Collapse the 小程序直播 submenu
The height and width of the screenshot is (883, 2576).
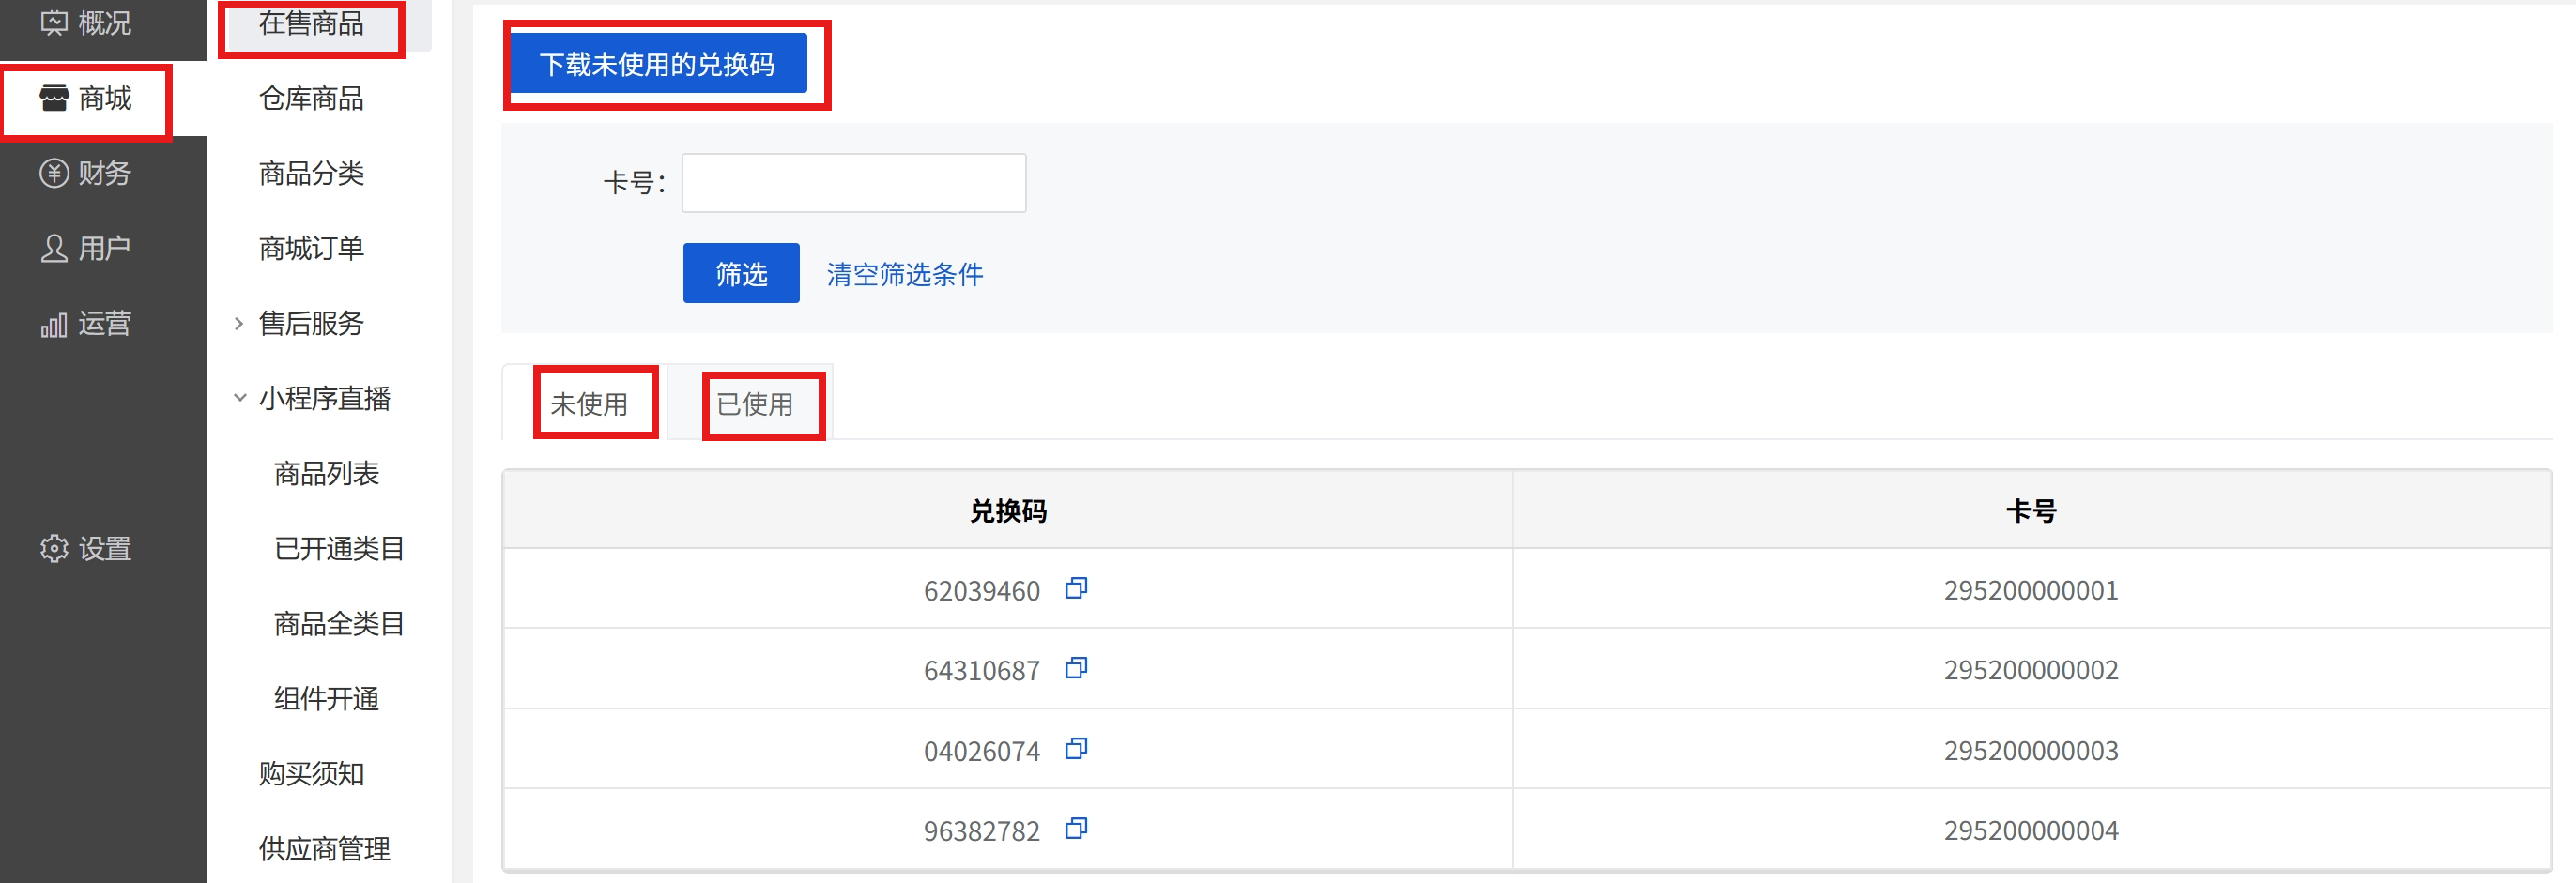[x=323, y=399]
